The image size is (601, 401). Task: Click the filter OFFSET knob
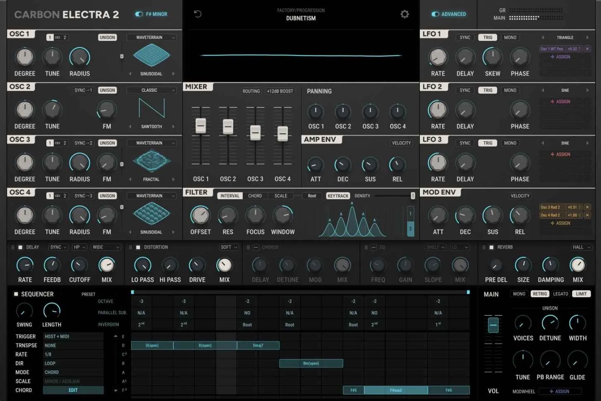(x=200, y=216)
